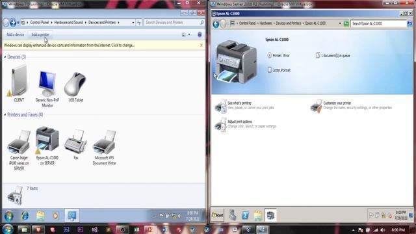Image resolution: width=416 pixels, height=234 pixels.
Task: Click Start button in Server 2008 VM
Action: (x=217, y=215)
